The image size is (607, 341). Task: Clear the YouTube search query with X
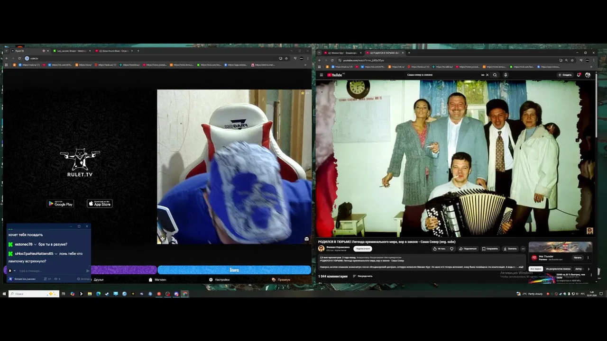tap(487, 75)
